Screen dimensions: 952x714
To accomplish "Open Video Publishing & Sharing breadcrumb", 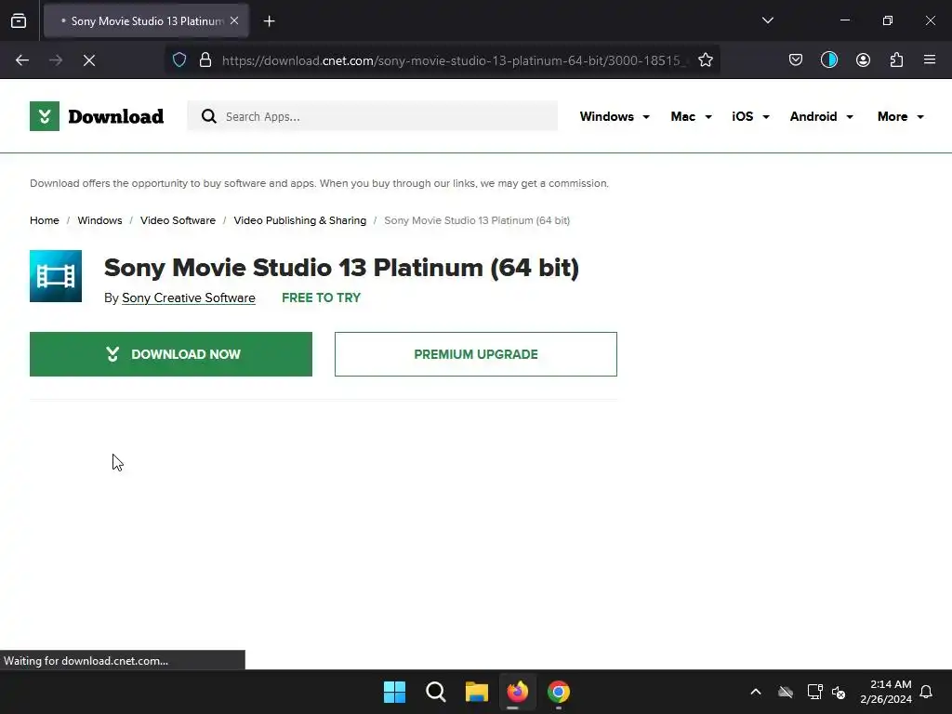I will tap(300, 220).
